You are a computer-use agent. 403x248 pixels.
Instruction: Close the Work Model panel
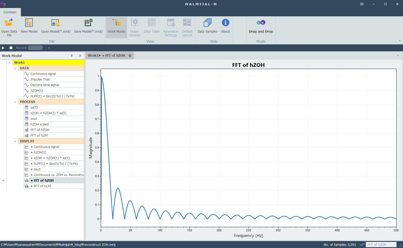point(80,56)
